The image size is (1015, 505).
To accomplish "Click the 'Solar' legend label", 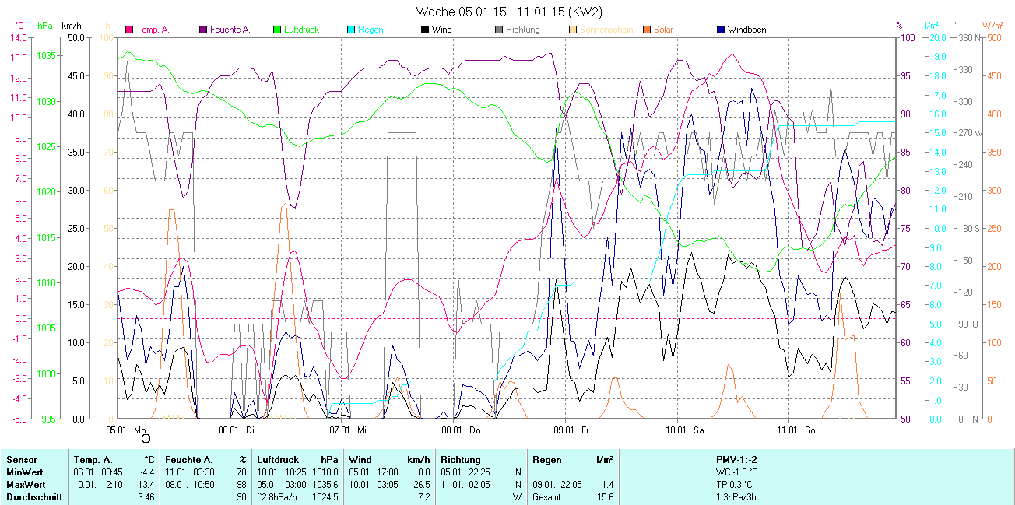I will tap(663, 30).
